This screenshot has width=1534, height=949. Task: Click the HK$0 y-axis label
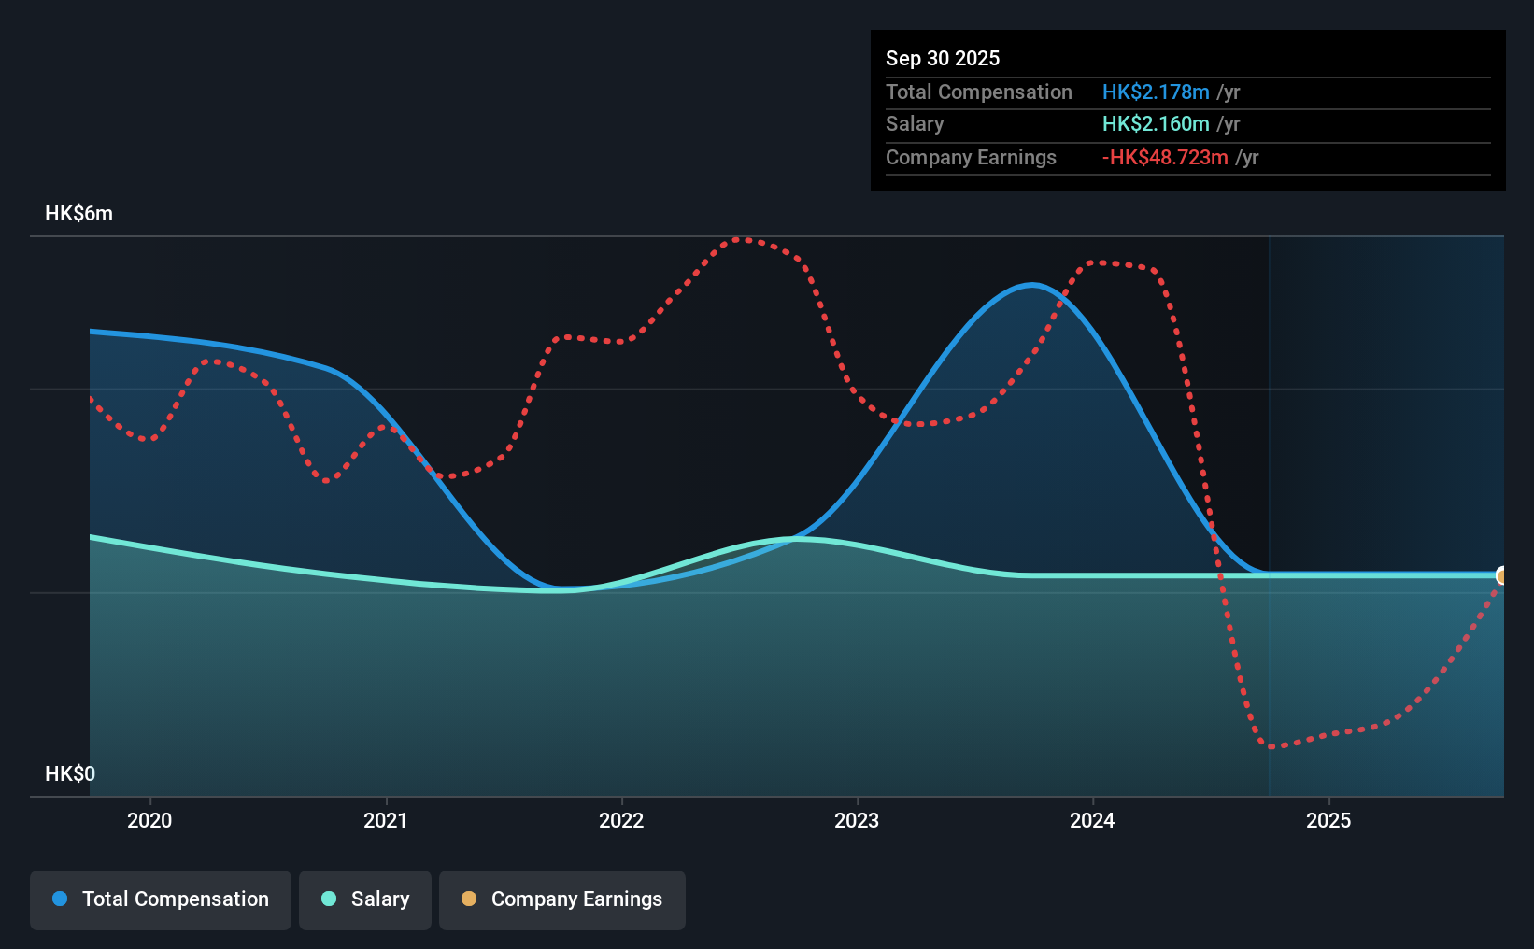70,773
